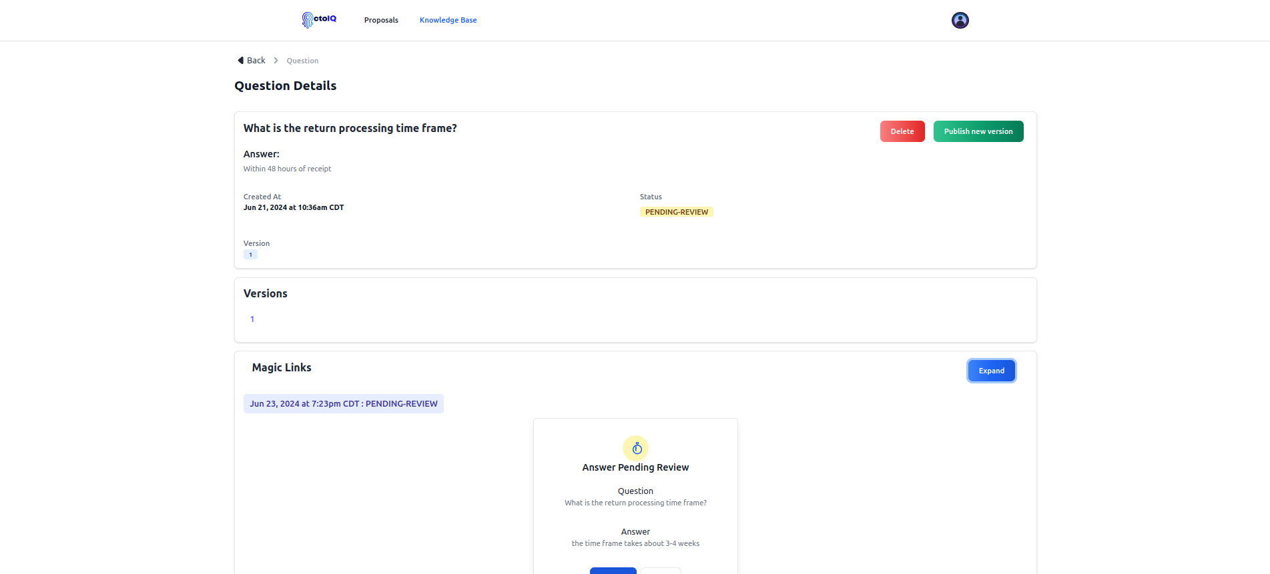Click the Answer Pending Review heading

click(x=635, y=467)
